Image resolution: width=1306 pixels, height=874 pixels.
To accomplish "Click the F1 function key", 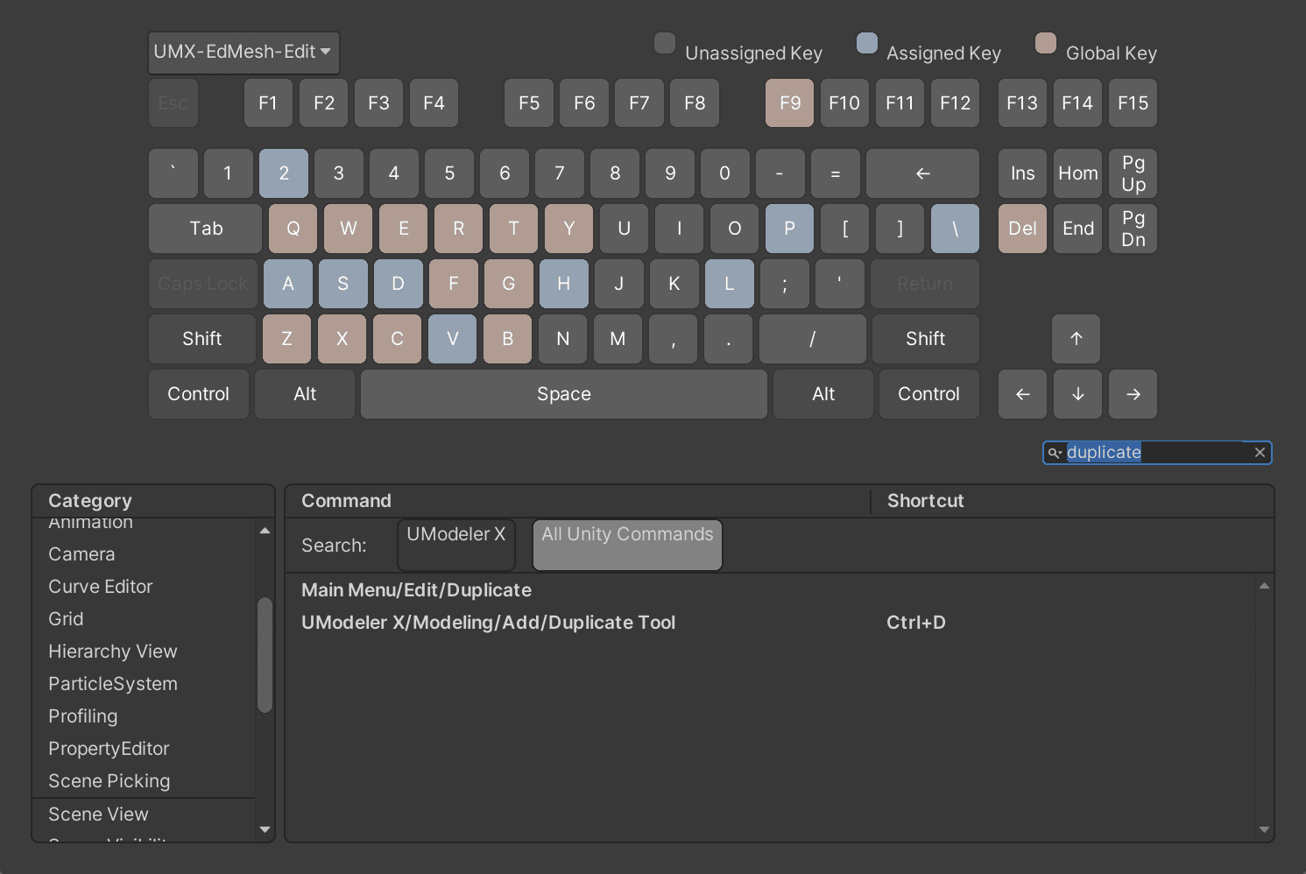I will click(268, 103).
